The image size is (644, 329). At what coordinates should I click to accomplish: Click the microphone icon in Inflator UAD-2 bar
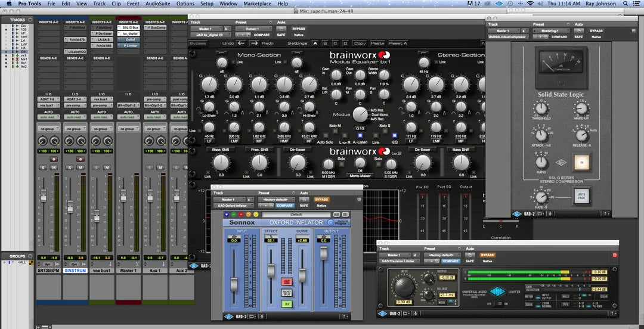pos(262,316)
